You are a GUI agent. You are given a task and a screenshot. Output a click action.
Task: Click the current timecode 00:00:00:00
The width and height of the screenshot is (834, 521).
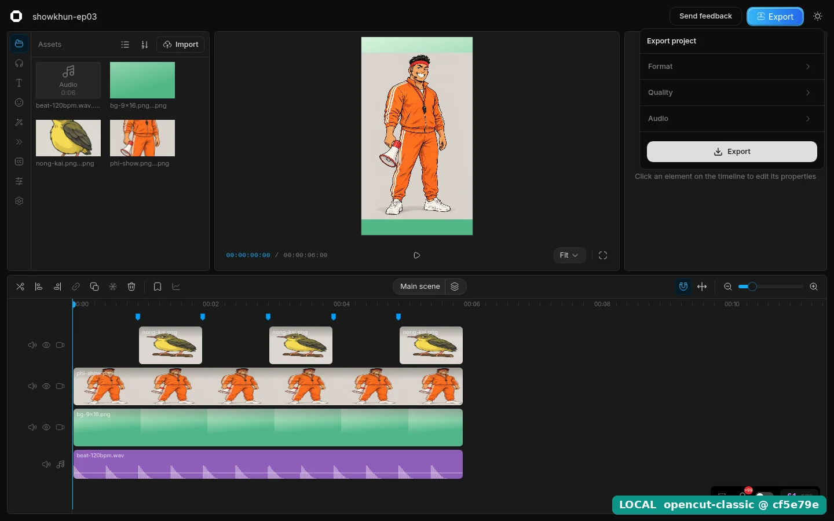[248, 255]
